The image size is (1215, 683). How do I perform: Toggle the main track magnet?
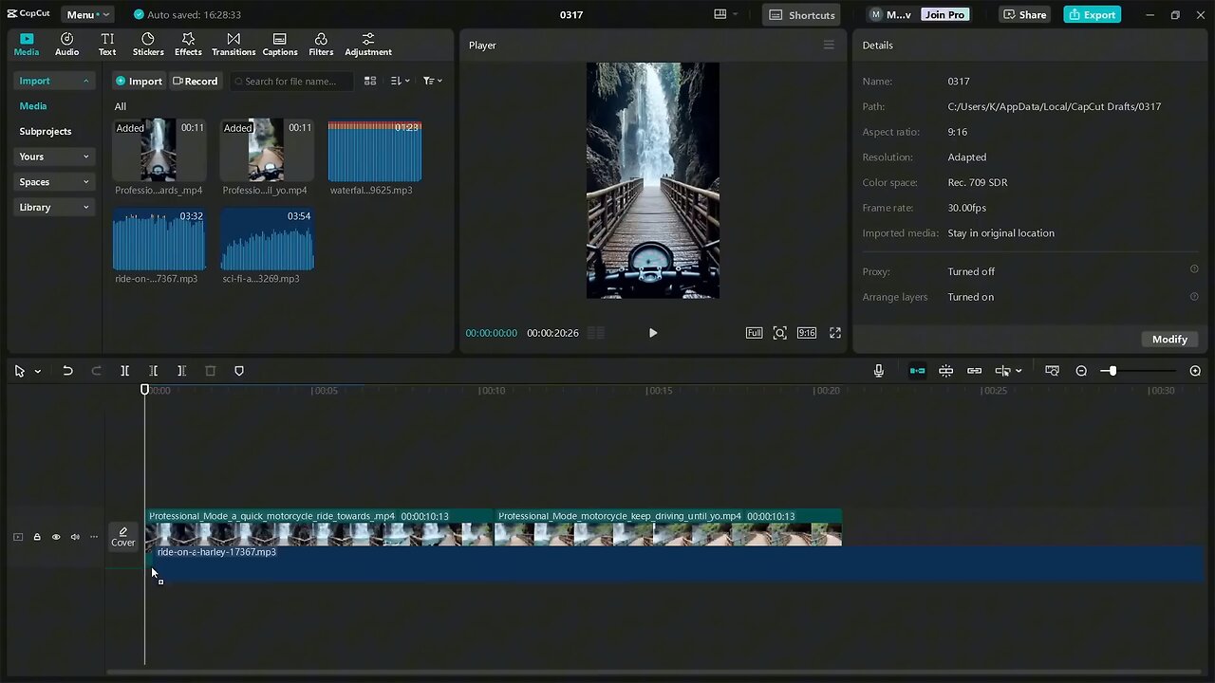point(917,371)
